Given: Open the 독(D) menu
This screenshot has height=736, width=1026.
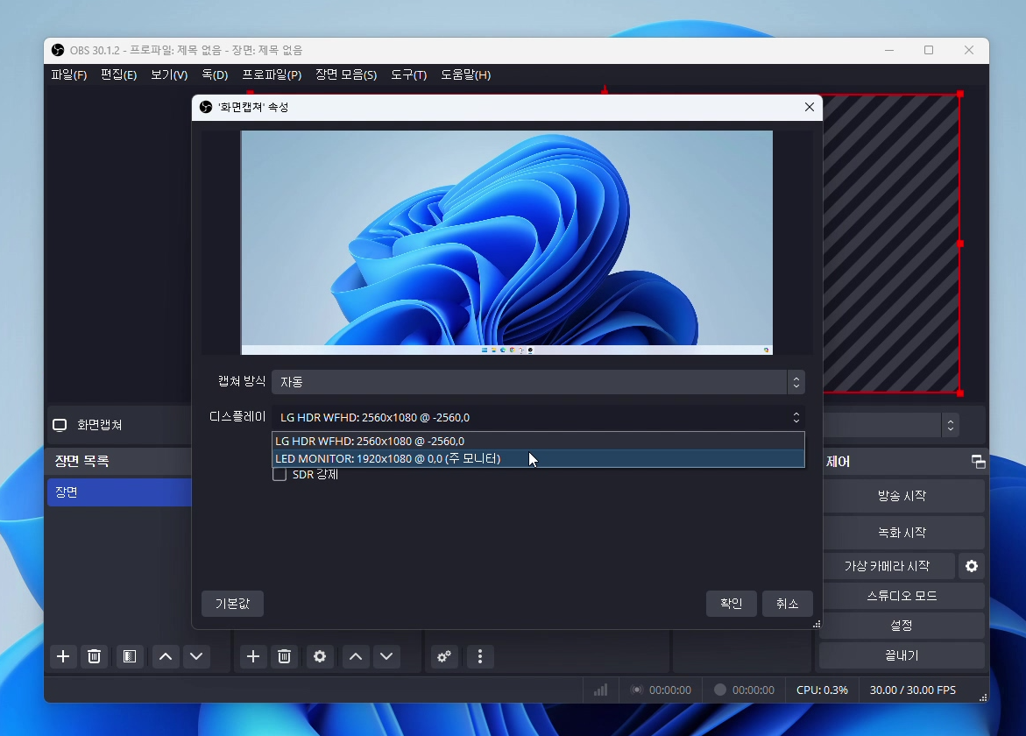Looking at the screenshot, I should 215,75.
